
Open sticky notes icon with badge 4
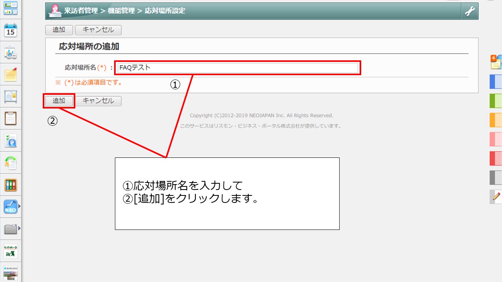point(496,62)
